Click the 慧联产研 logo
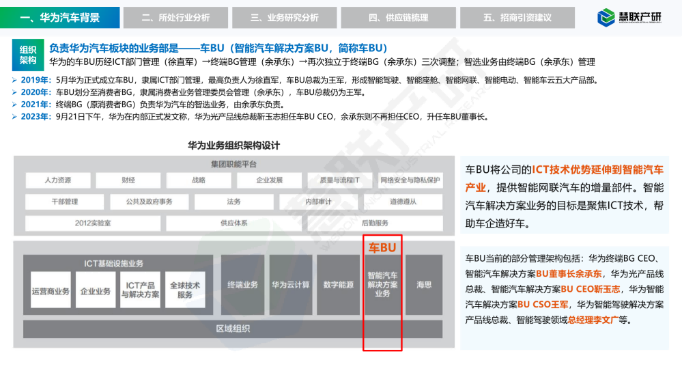682x384 pixels. click(x=629, y=17)
